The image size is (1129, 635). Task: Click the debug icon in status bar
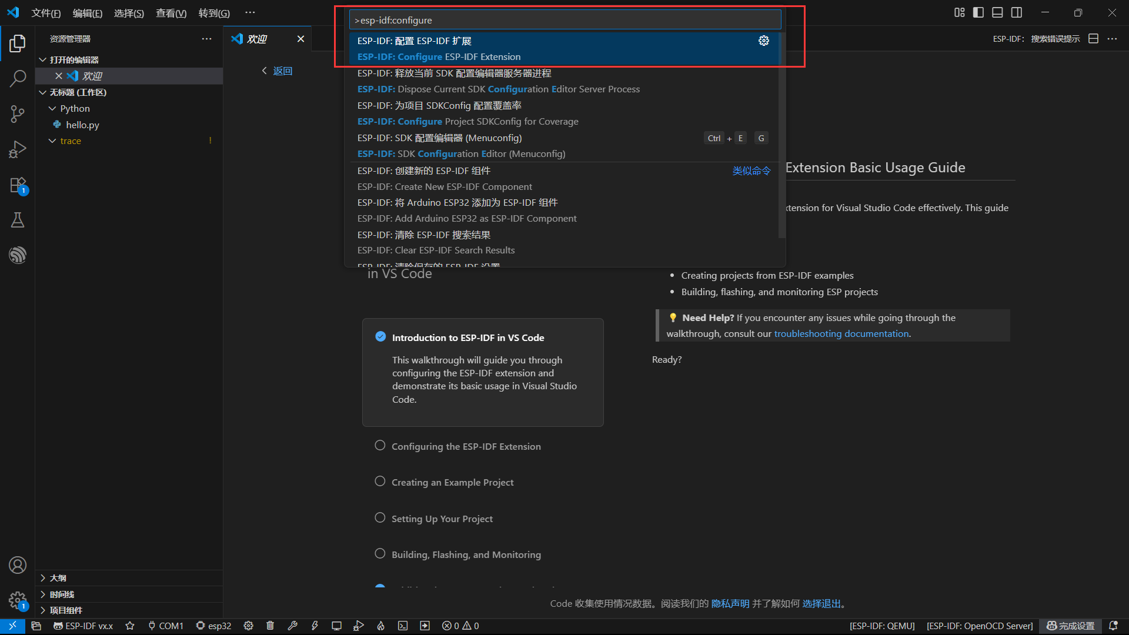[x=359, y=626]
